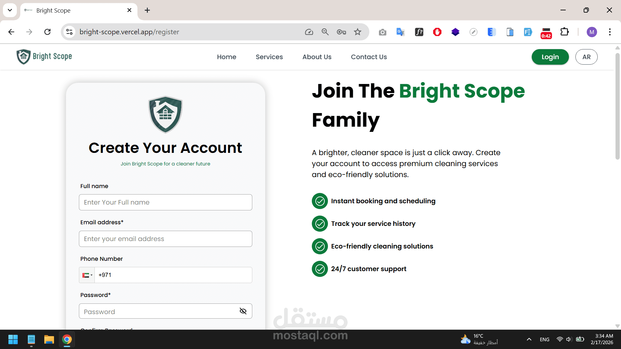621x349 pixels.
Task: Click the Bright Scope shield logo in header
Action: click(24, 57)
